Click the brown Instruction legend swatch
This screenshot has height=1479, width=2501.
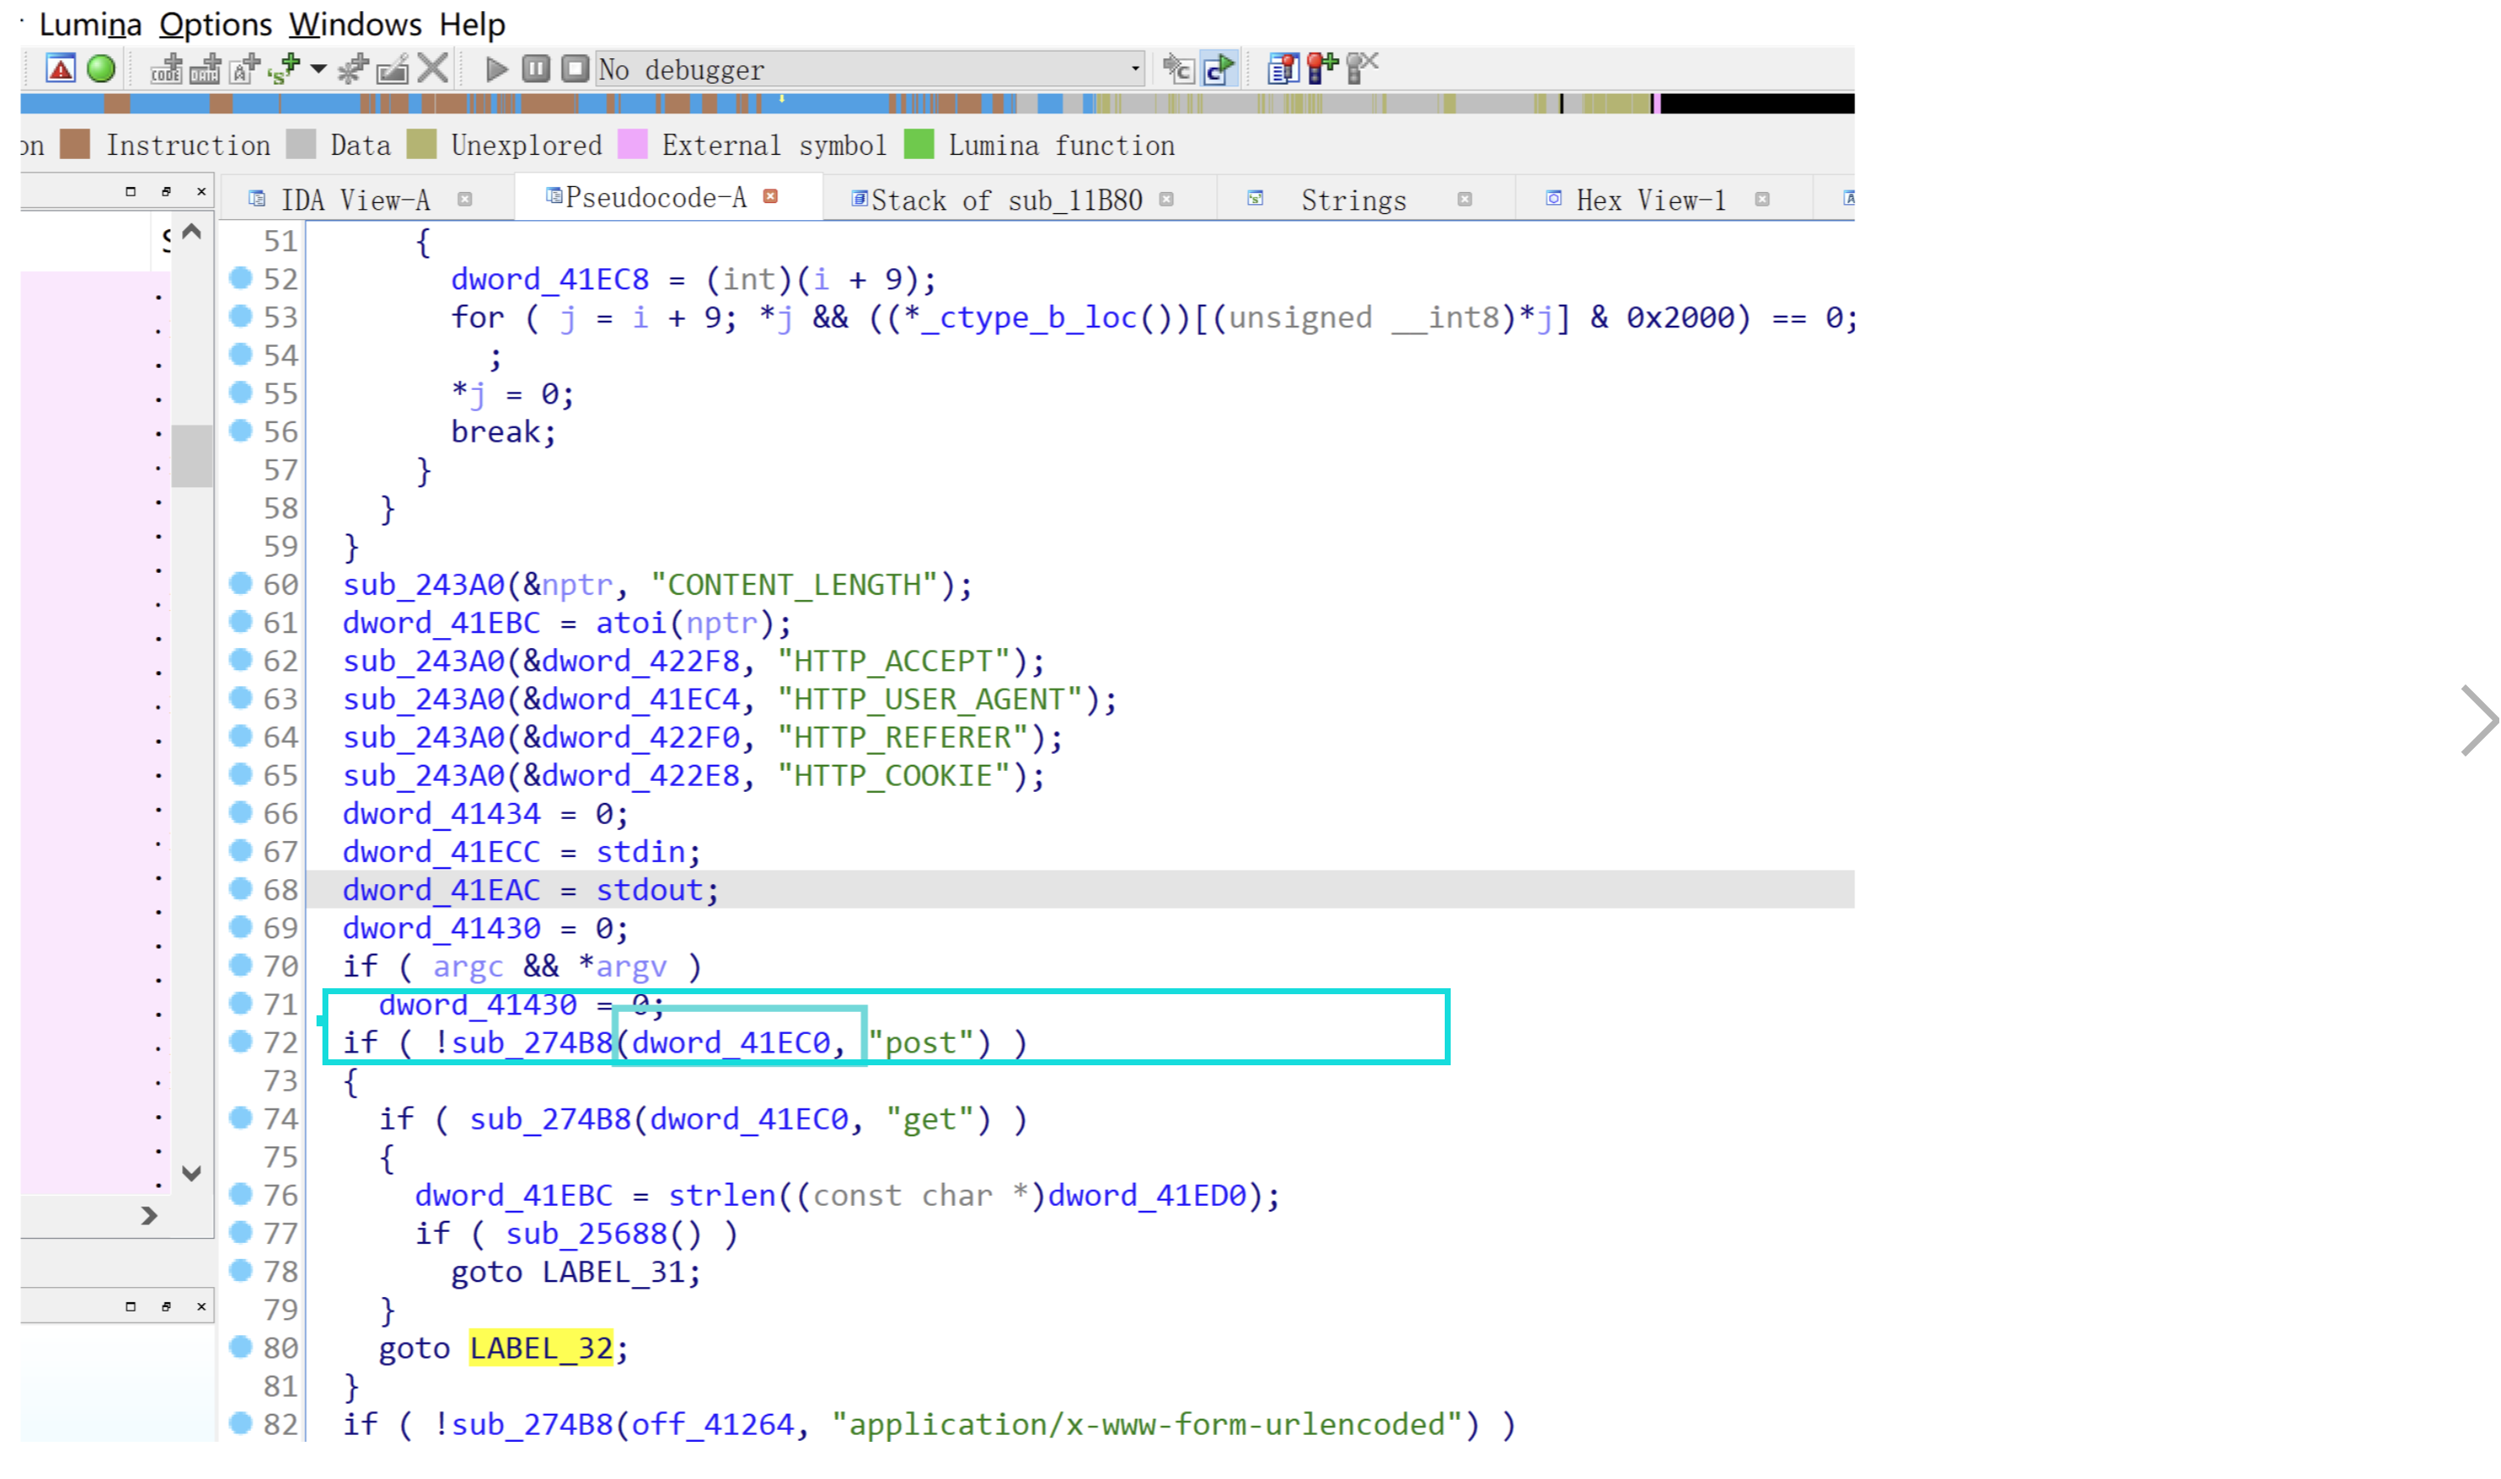pos(76,145)
